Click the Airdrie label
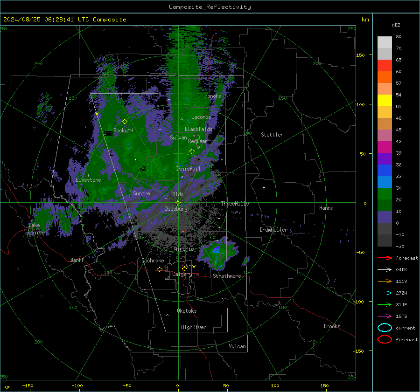 [184, 249]
